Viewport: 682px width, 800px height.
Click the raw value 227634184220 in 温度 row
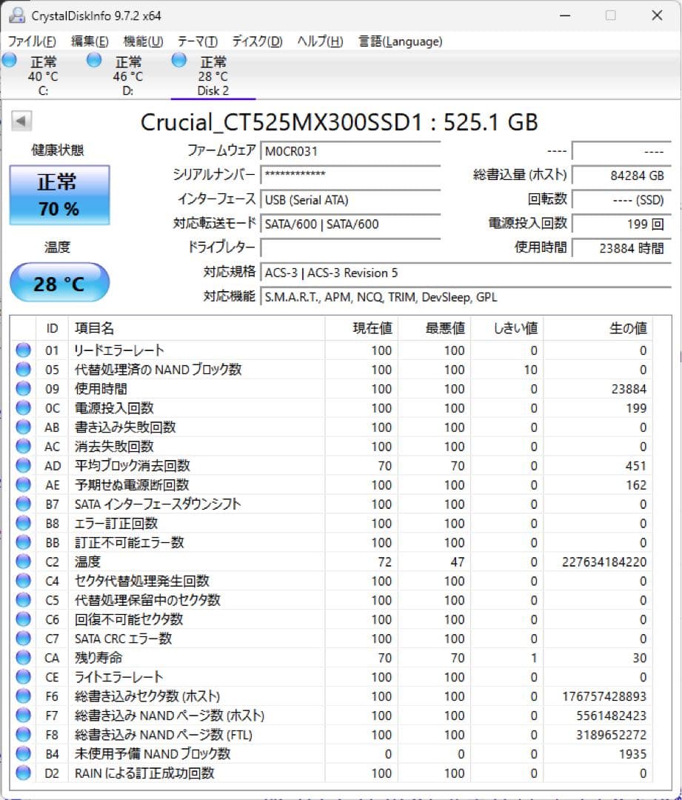coord(604,561)
